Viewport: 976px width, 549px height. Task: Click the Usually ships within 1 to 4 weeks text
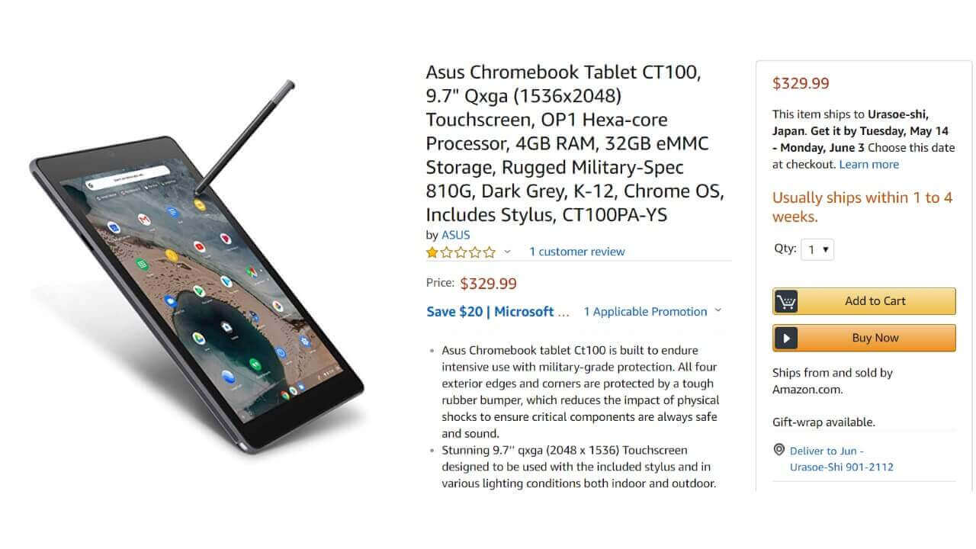pos(862,207)
